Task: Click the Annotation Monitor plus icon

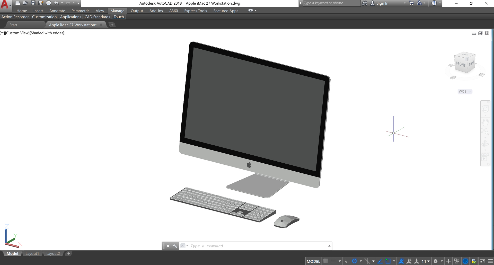Action: coord(448,261)
